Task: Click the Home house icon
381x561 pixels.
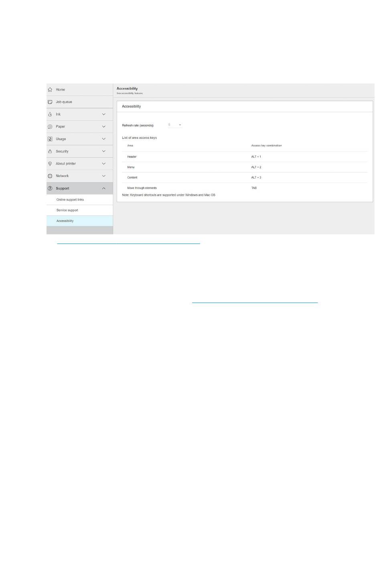Action: tap(50, 89)
